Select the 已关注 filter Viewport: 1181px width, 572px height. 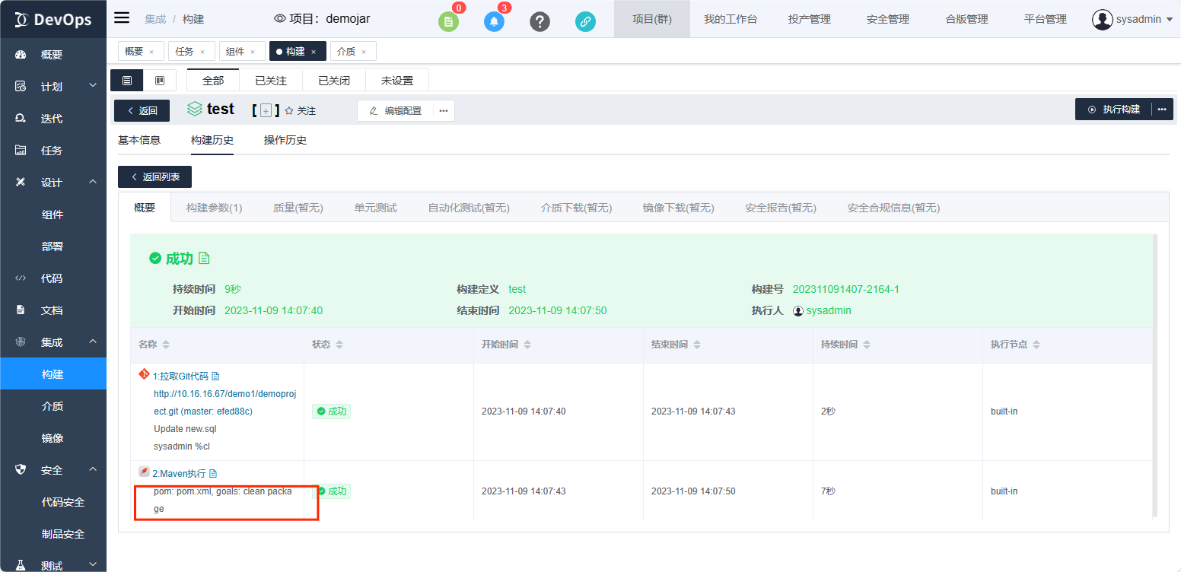point(271,81)
